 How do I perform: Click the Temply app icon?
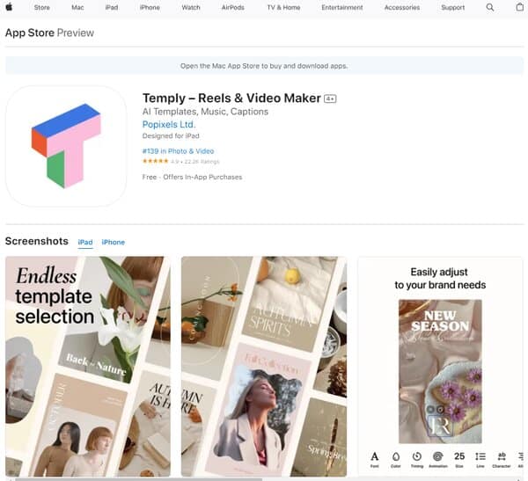(66, 146)
